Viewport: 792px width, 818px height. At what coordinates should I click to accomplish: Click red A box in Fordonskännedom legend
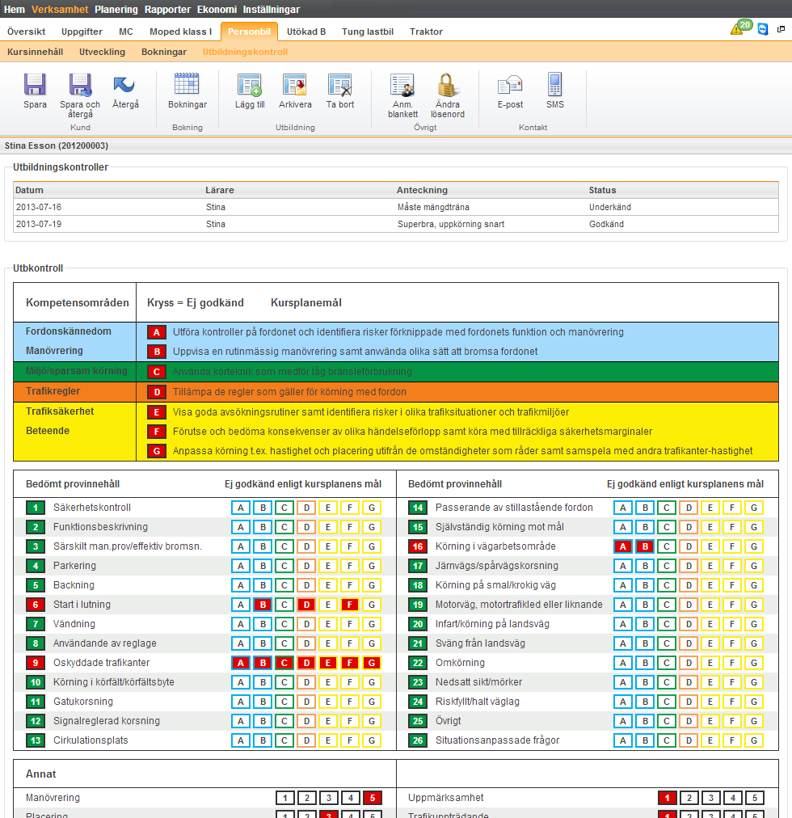pyautogui.click(x=157, y=332)
